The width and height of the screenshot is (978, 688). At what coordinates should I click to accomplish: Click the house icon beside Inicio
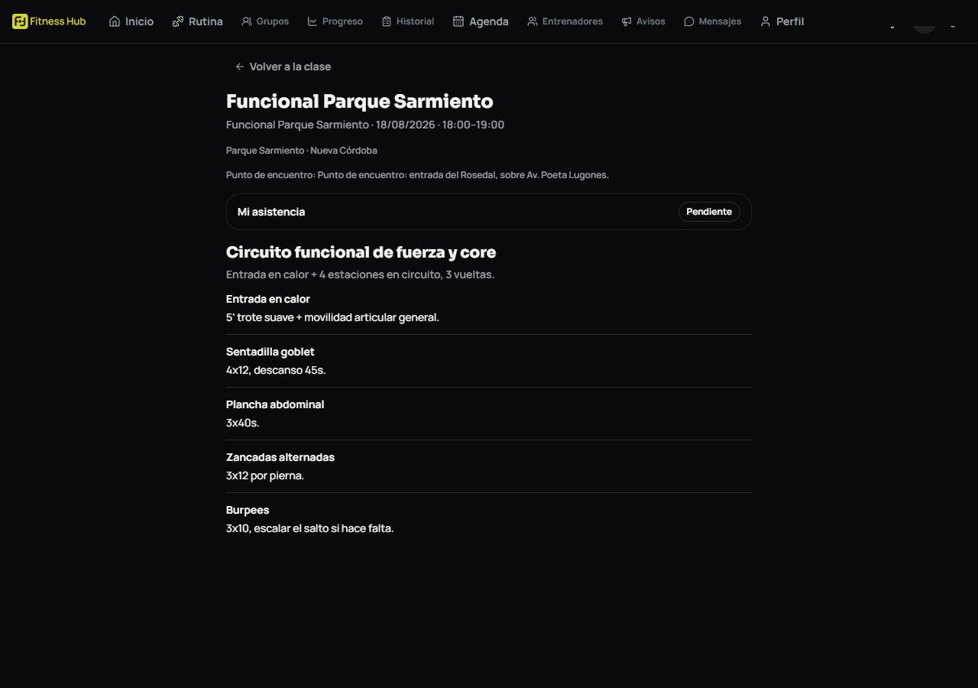click(115, 21)
